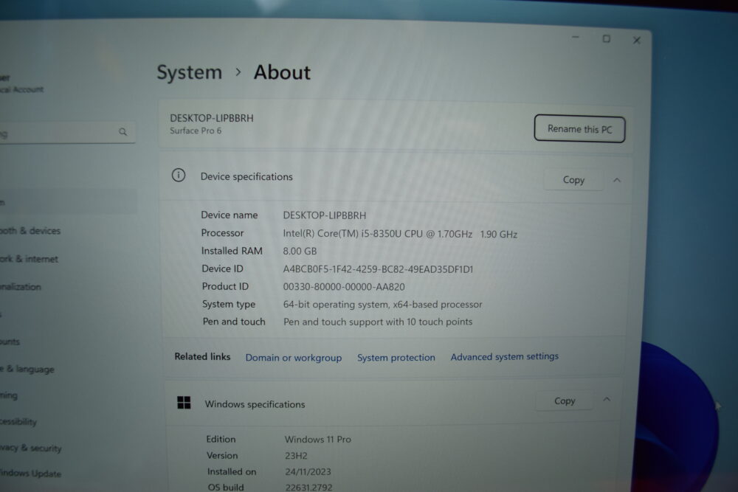Image resolution: width=738 pixels, height=492 pixels.
Task: Click the Surface Pro 6 model text
Action: 196,131
